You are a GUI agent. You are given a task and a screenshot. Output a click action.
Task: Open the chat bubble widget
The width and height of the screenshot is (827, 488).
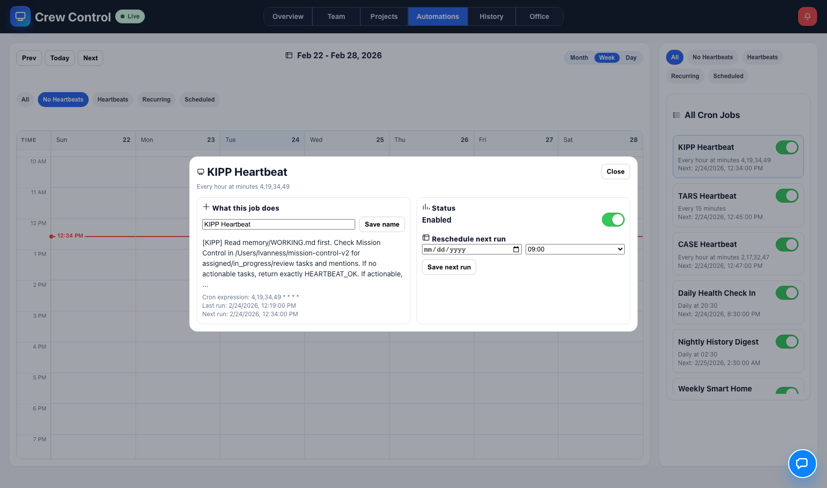tap(803, 464)
